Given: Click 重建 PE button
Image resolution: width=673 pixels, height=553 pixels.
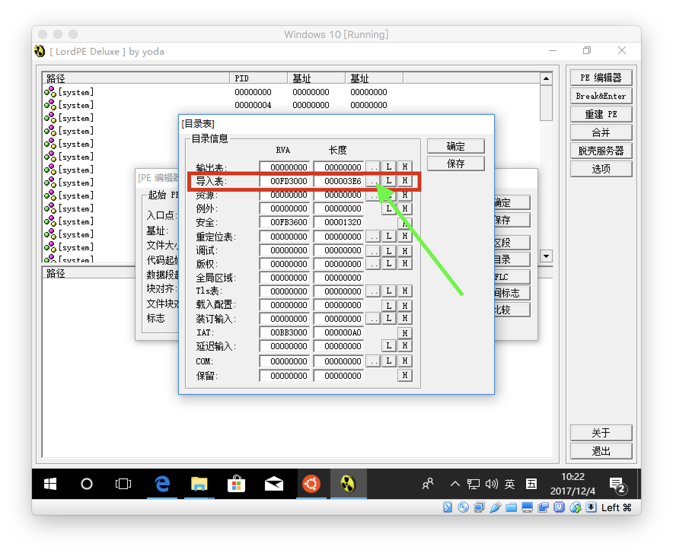Looking at the screenshot, I should pyautogui.click(x=601, y=114).
